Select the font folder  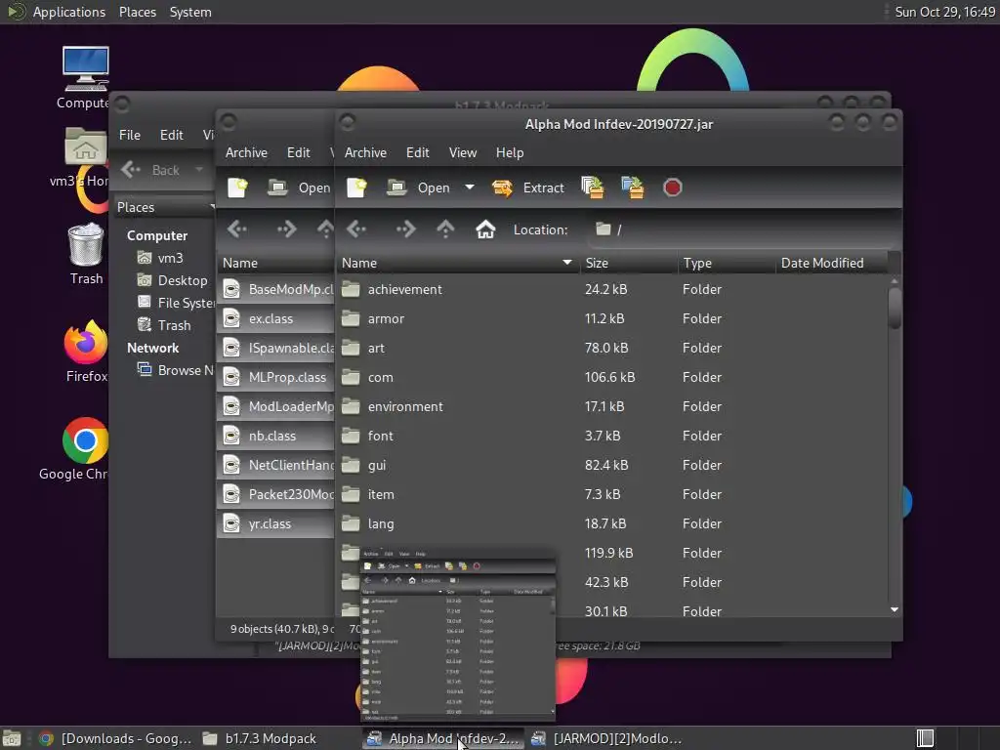point(612,437)
